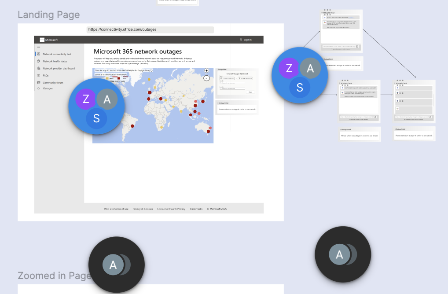448x294 pixels.
Task: Click the Location search field in the outage filter
Action: [232, 88]
